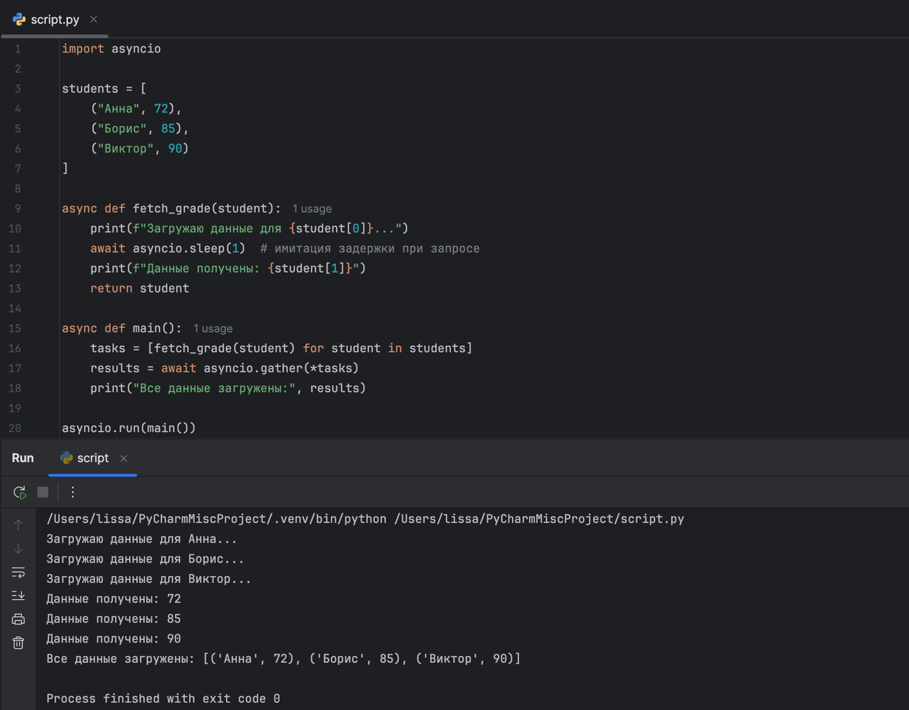Screen dimensions: 909x710
Task: Select the script.py editor tab
Action: 55,20
